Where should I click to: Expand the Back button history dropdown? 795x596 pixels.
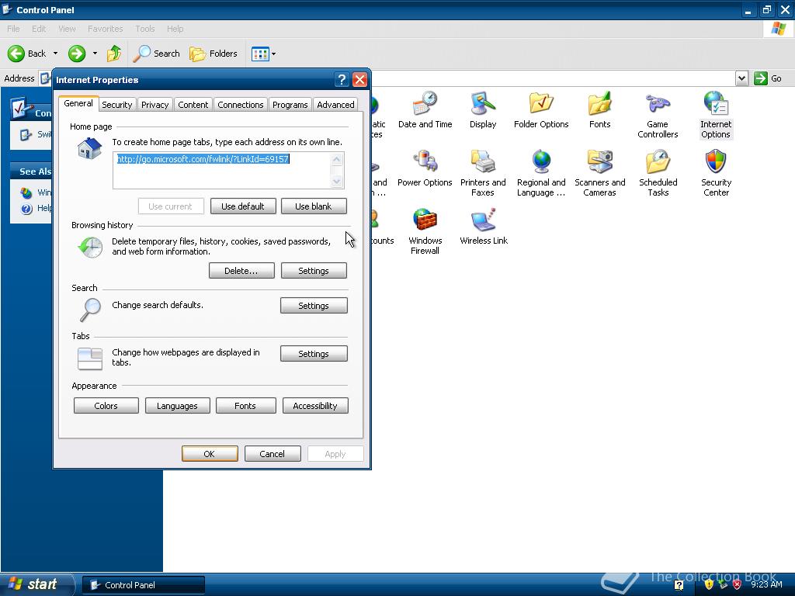tap(55, 54)
